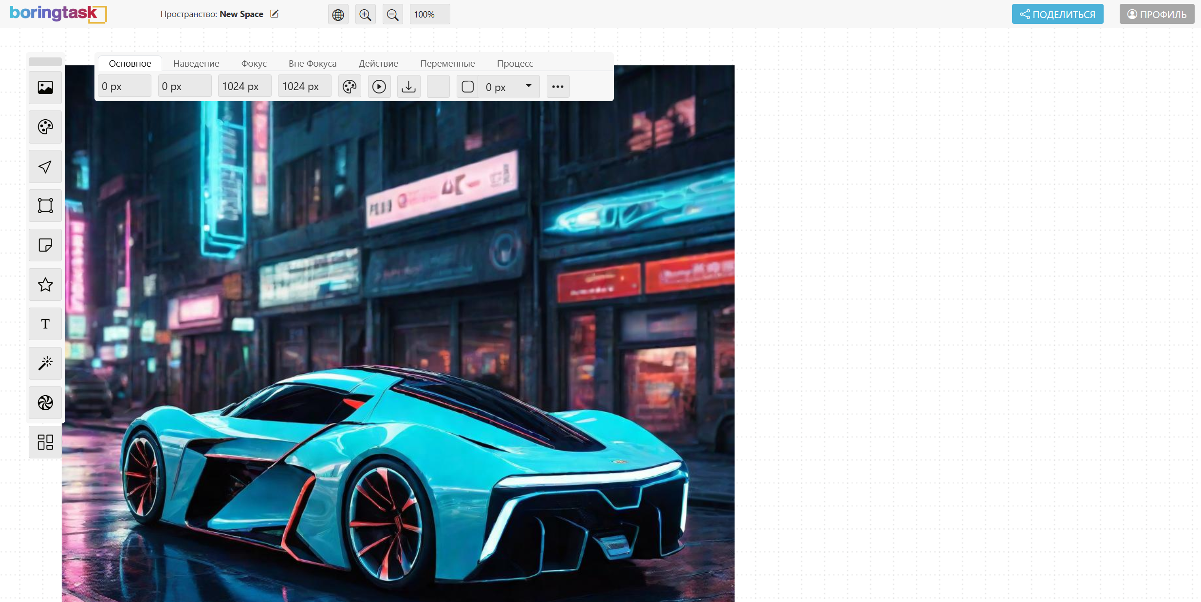Click the aperture shutter sidebar icon

pyautogui.click(x=45, y=402)
